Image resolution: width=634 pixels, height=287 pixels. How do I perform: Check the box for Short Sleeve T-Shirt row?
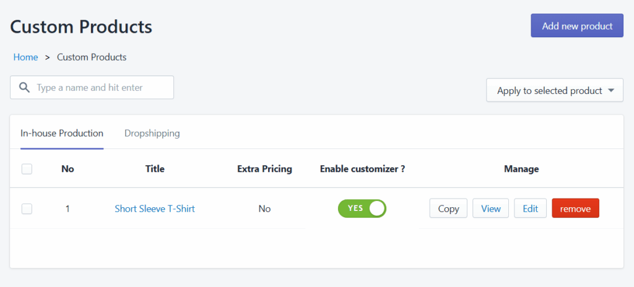click(x=27, y=209)
